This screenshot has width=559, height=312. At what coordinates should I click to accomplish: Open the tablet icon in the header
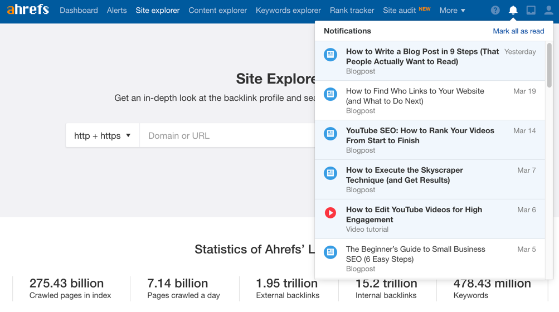(x=531, y=10)
